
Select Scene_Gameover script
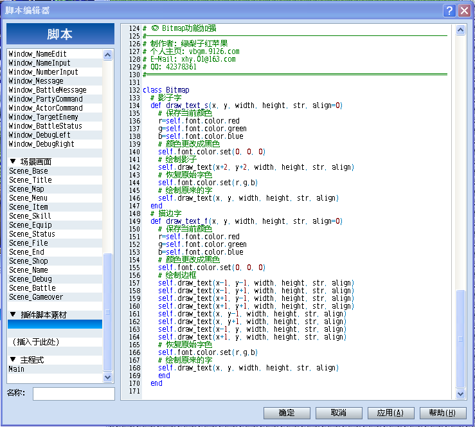pos(55,297)
